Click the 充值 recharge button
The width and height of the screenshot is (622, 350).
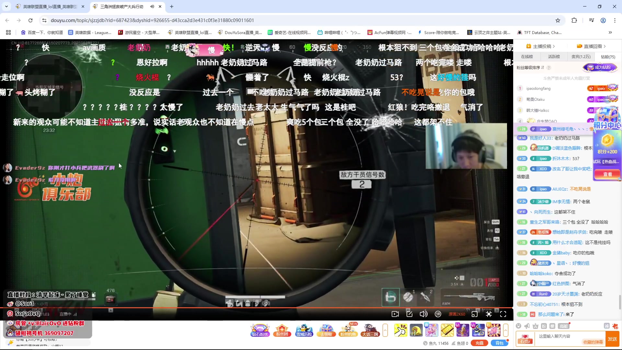479,343
